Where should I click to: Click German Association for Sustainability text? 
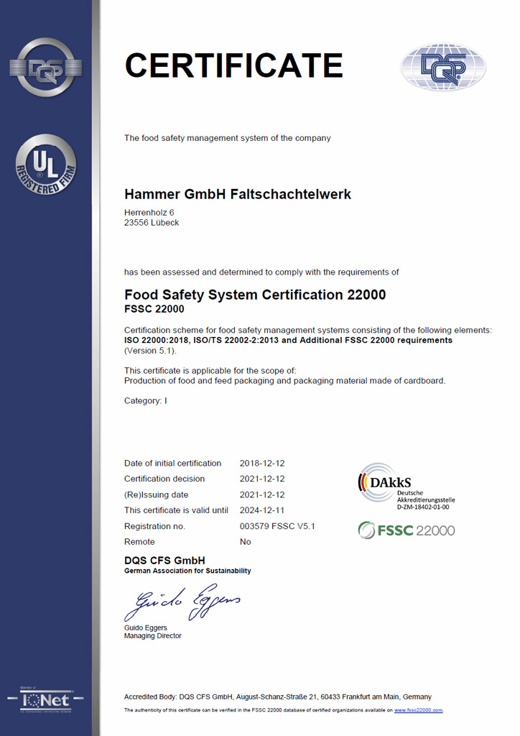click(187, 571)
